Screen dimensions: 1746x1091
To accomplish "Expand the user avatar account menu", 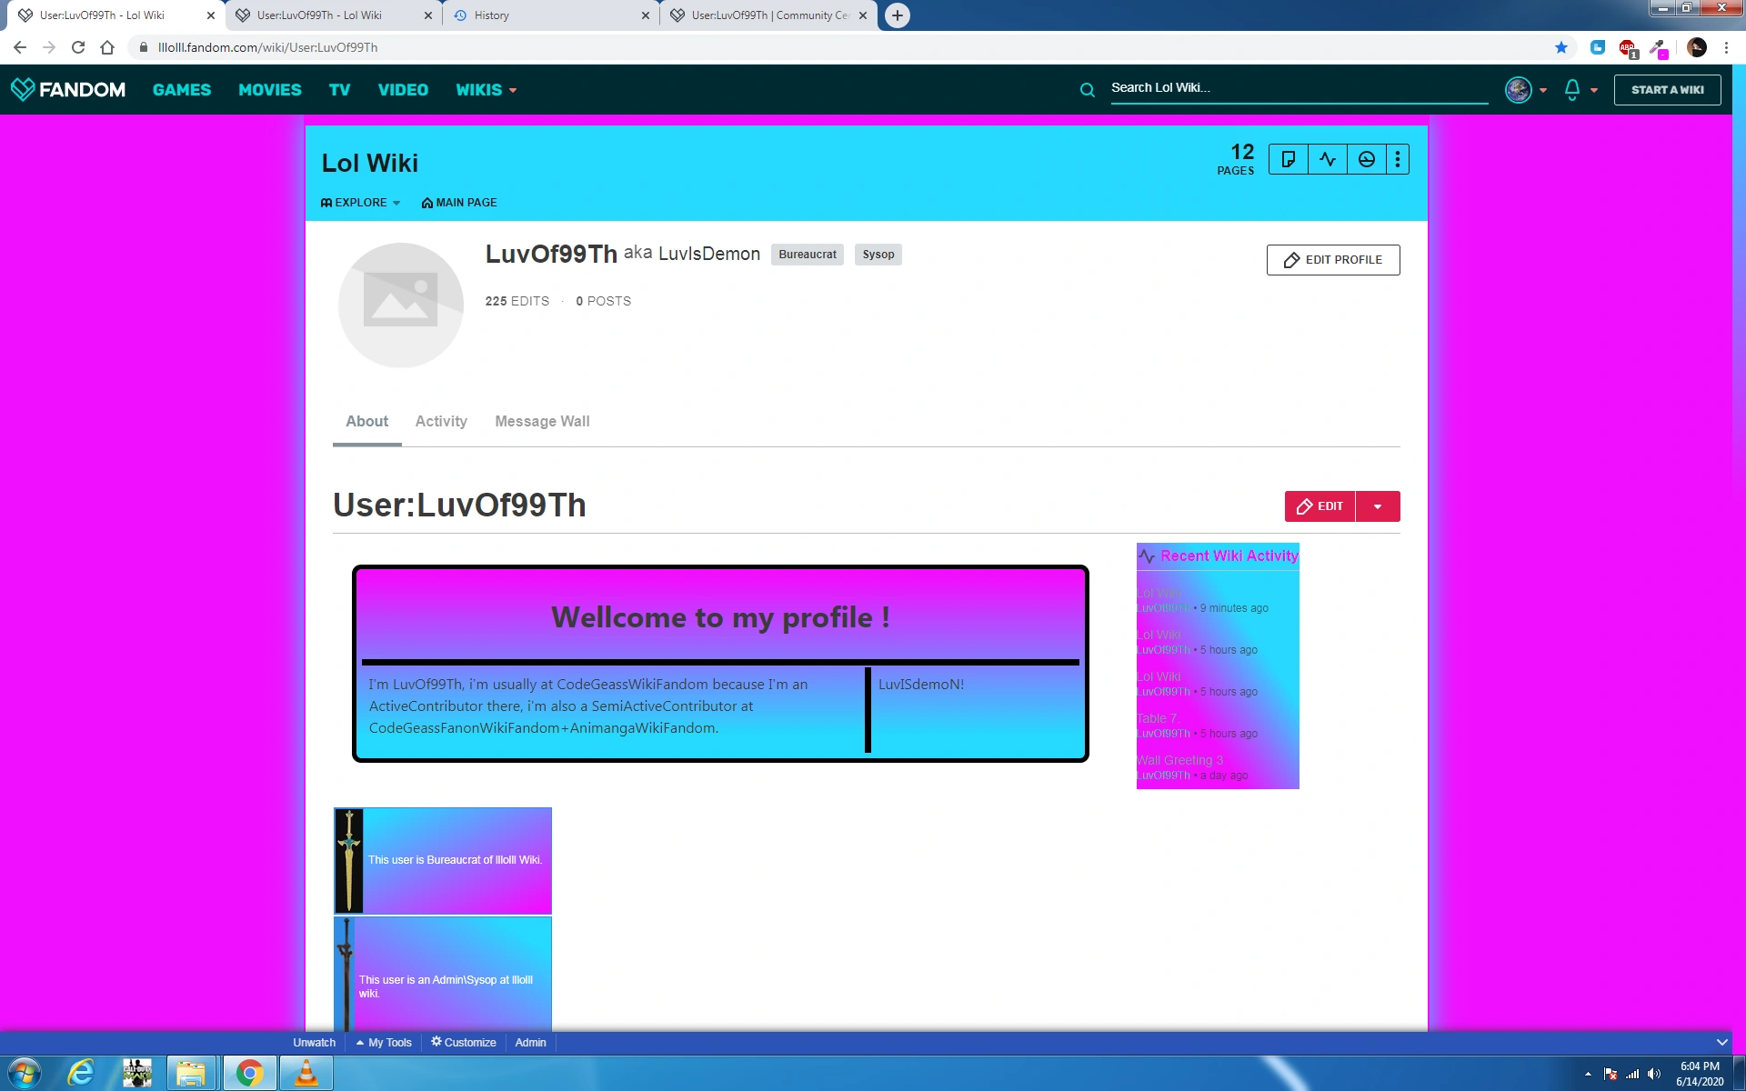I will (1527, 89).
